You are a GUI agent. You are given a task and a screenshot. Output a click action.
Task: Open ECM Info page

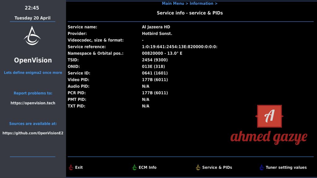148,167
